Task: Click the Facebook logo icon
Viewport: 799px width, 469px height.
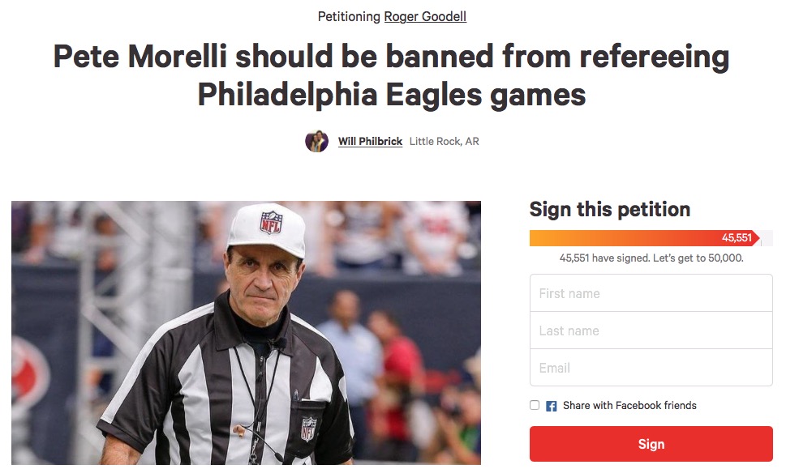Action: click(552, 406)
